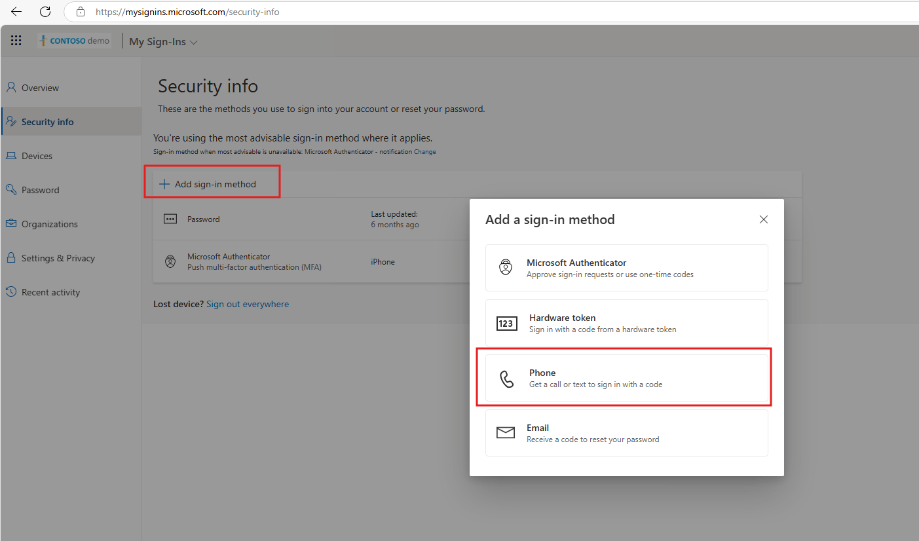The image size is (919, 541).
Task: Click 'Push multi-factor authentication (MFA)' text
Action: (254, 267)
